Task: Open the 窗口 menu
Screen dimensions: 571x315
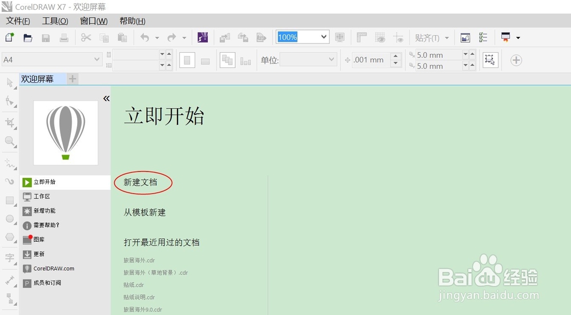Action: pyautogui.click(x=94, y=21)
